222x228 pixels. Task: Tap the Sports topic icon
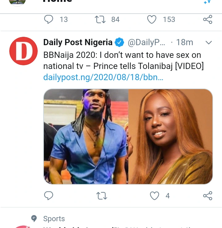[x=34, y=219]
